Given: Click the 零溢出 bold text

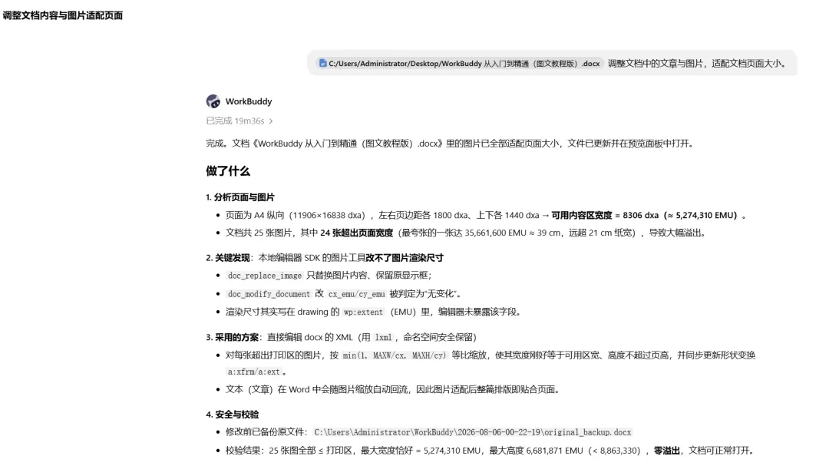Looking at the screenshot, I should 667,451.
